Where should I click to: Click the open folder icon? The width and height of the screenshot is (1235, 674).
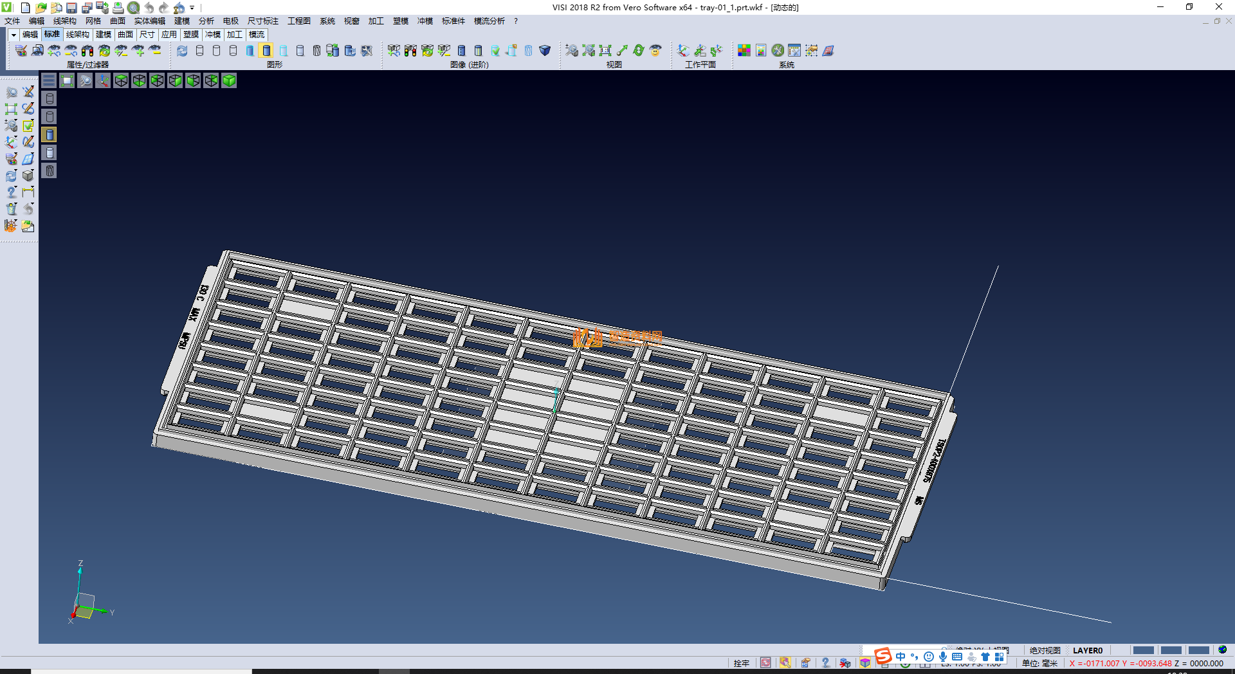click(41, 8)
